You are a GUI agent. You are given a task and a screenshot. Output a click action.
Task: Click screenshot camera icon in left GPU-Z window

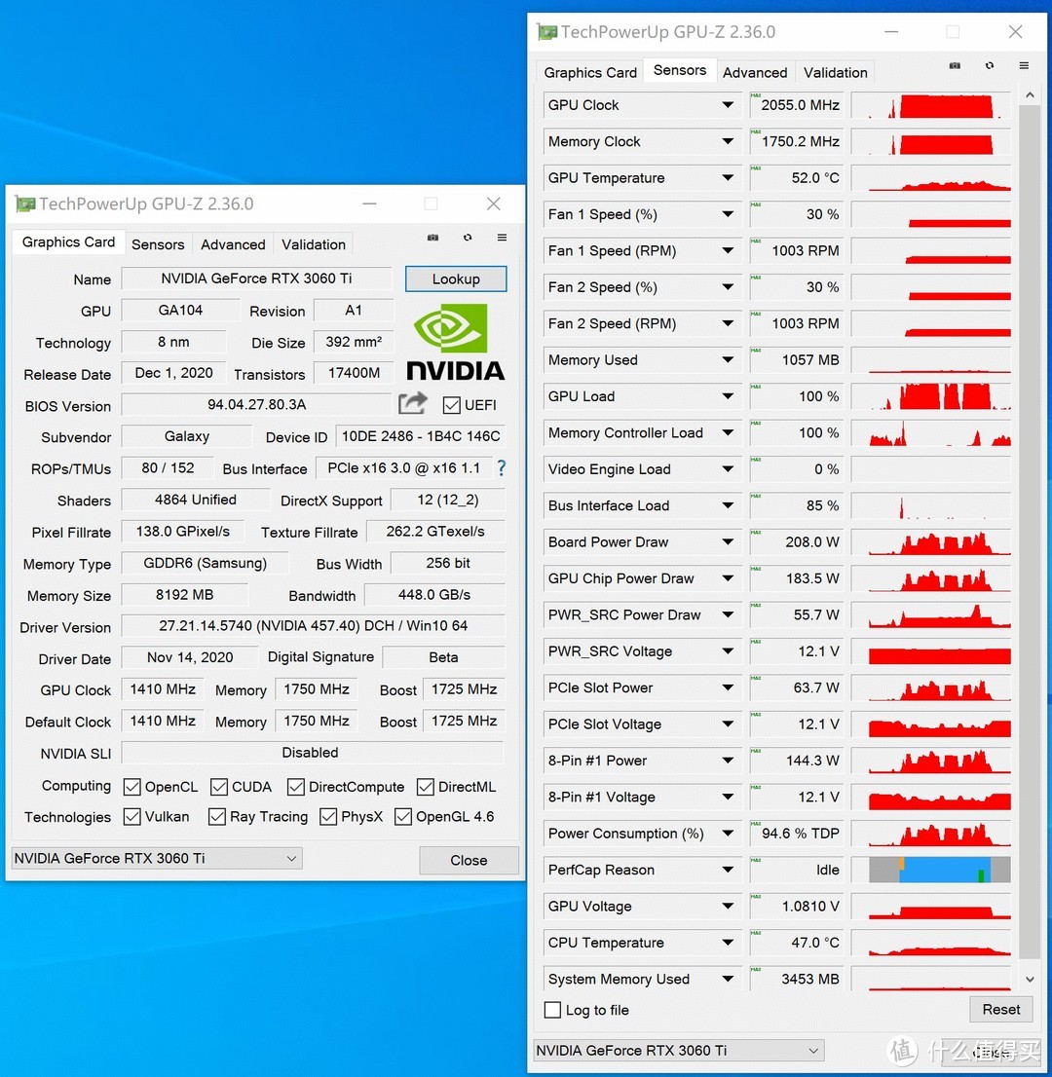click(x=432, y=238)
